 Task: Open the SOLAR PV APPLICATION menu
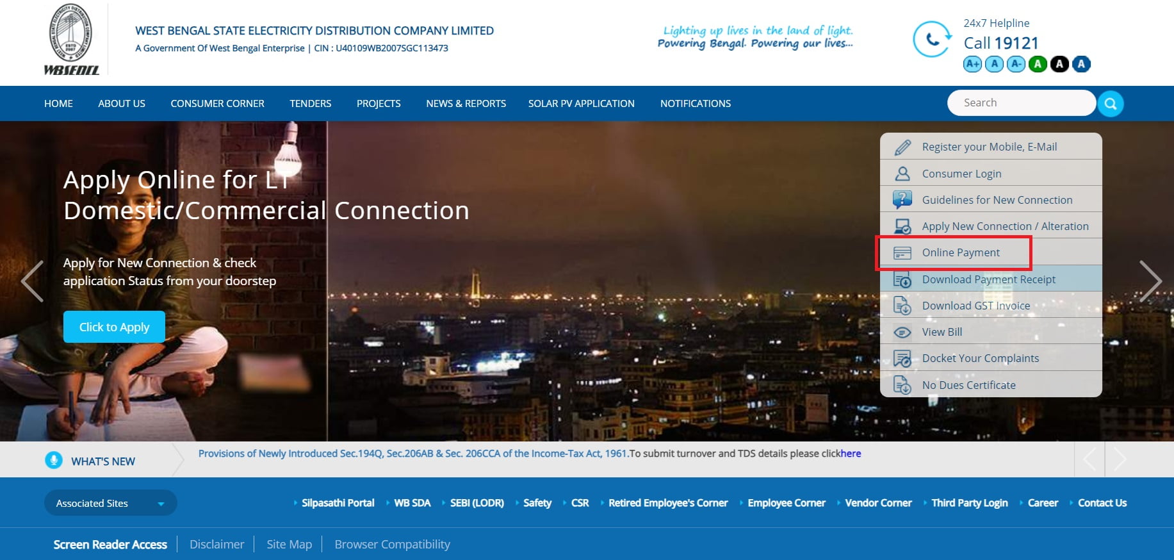click(x=582, y=104)
